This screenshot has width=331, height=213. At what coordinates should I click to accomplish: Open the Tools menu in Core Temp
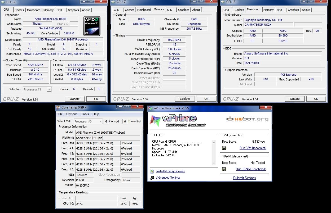click(x=85, y=114)
